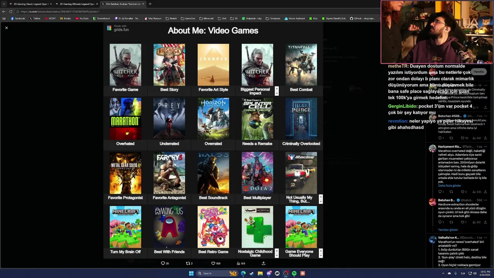Expand the Reddit bookmarks folder

(x=171, y=19)
